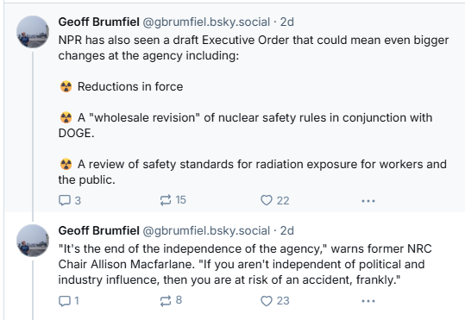This screenshot has height=320, width=465.
Task: Like the post with 22 likes
Action: click(274, 200)
